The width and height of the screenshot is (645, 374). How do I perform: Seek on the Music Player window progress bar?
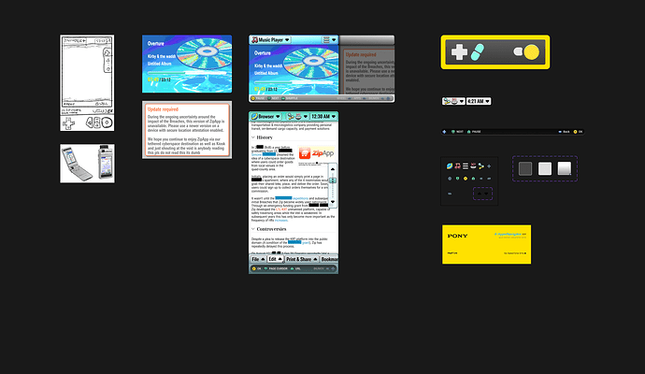[x=294, y=82]
